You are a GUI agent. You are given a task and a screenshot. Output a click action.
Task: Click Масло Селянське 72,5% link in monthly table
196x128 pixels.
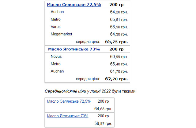tap(69, 101)
